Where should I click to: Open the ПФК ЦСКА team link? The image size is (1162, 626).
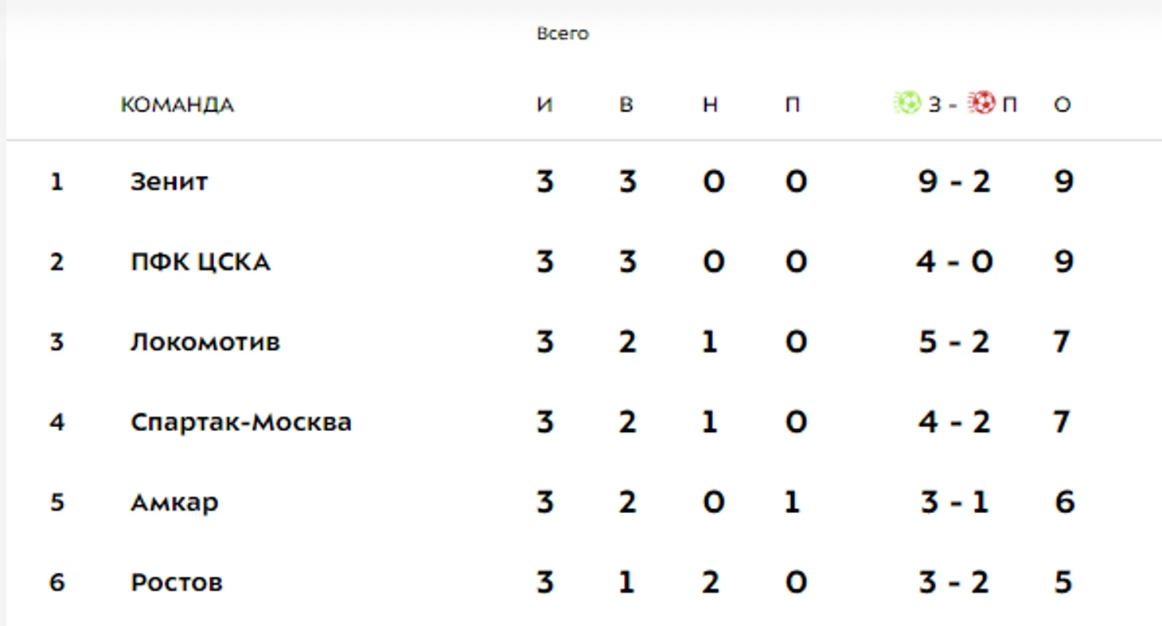click(201, 262)
